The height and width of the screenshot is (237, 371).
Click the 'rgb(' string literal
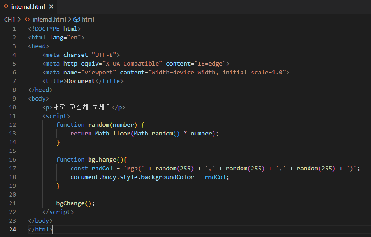click(134, 169)
